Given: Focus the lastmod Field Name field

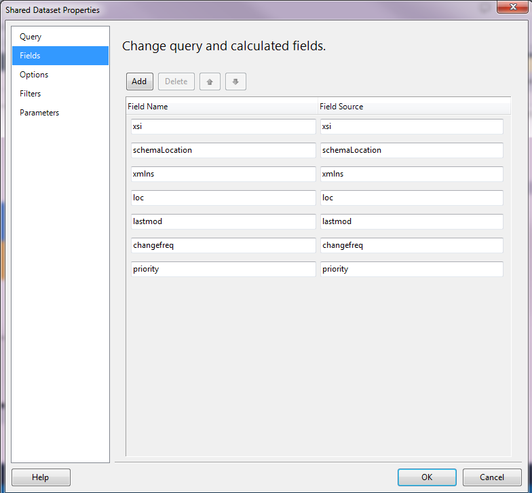Looking at the screenshot, I should 223,222.
